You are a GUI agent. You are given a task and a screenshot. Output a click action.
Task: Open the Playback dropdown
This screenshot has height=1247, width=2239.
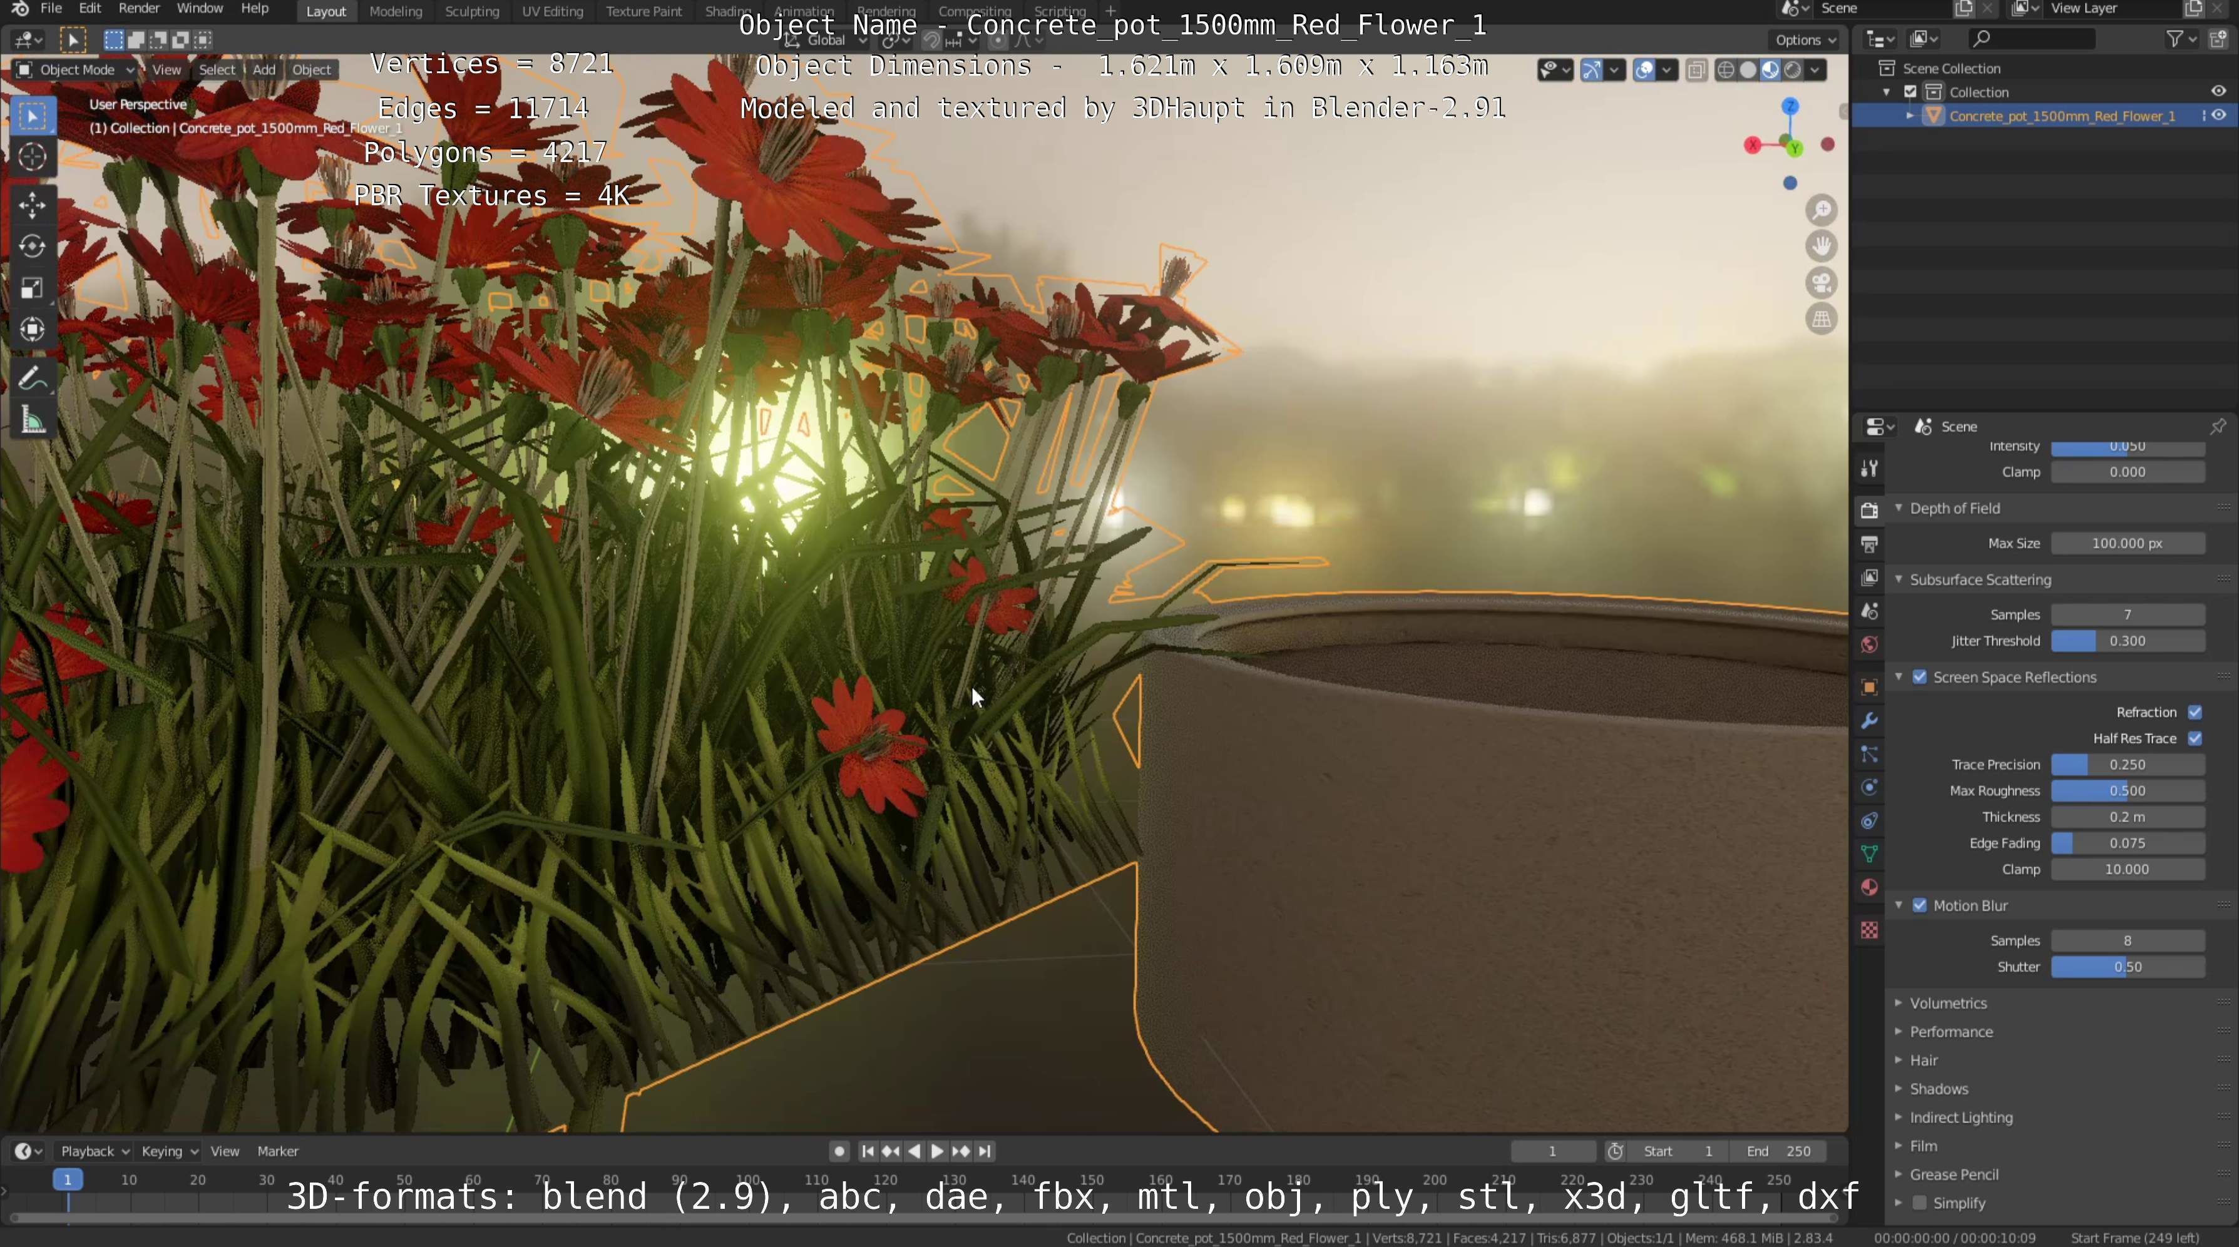(94, 1151)
